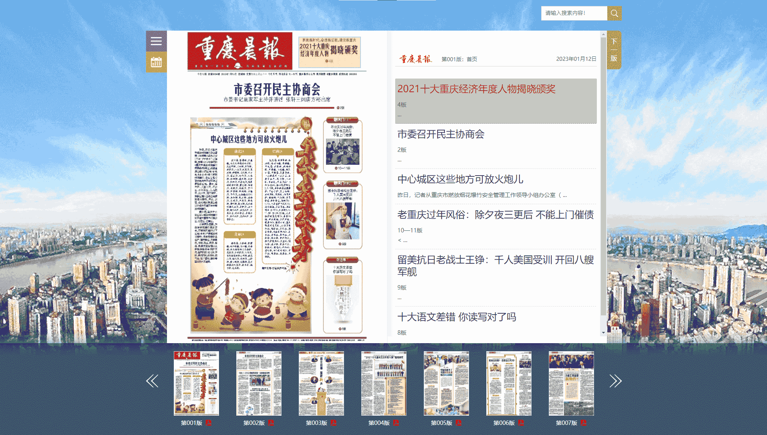Image resolution: width=767 pixels, height=435 pixels.
Task: Download PDF icon beside 第007版
Action: click(584, 423)
